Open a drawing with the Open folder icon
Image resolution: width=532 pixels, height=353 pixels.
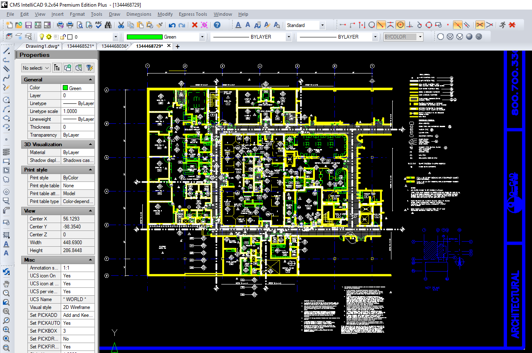tap(19, 25)
